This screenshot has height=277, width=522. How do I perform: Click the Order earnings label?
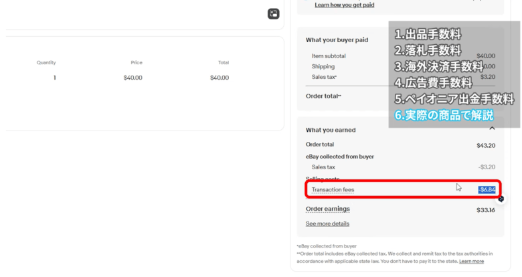click(328, 209)
